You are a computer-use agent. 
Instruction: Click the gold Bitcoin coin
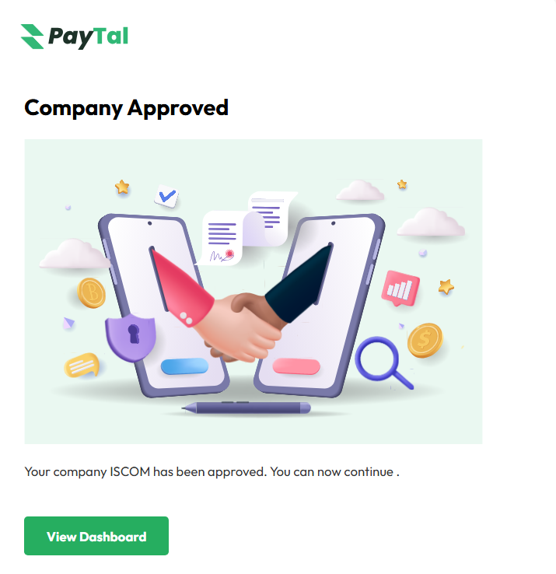tap(92, 293)
